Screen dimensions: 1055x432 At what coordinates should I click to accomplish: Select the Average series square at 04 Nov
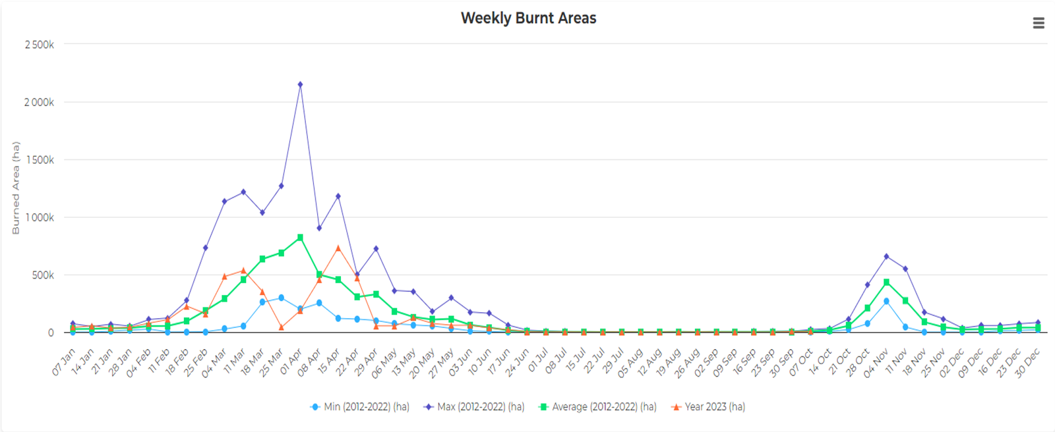click(886, 282)
